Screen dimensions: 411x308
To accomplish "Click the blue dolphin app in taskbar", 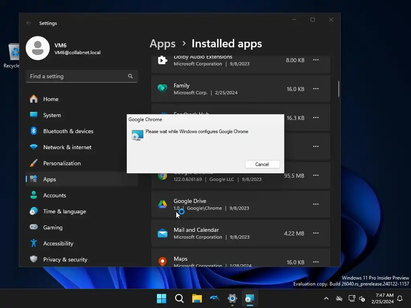I will 215,298.
